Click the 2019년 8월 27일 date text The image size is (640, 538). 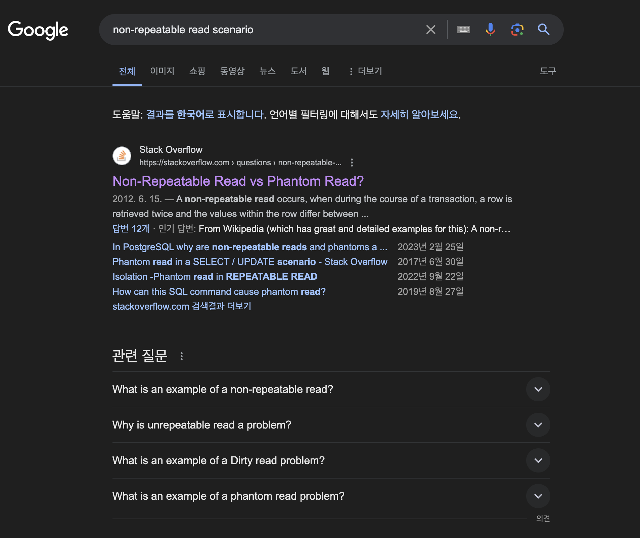(430, 292)
